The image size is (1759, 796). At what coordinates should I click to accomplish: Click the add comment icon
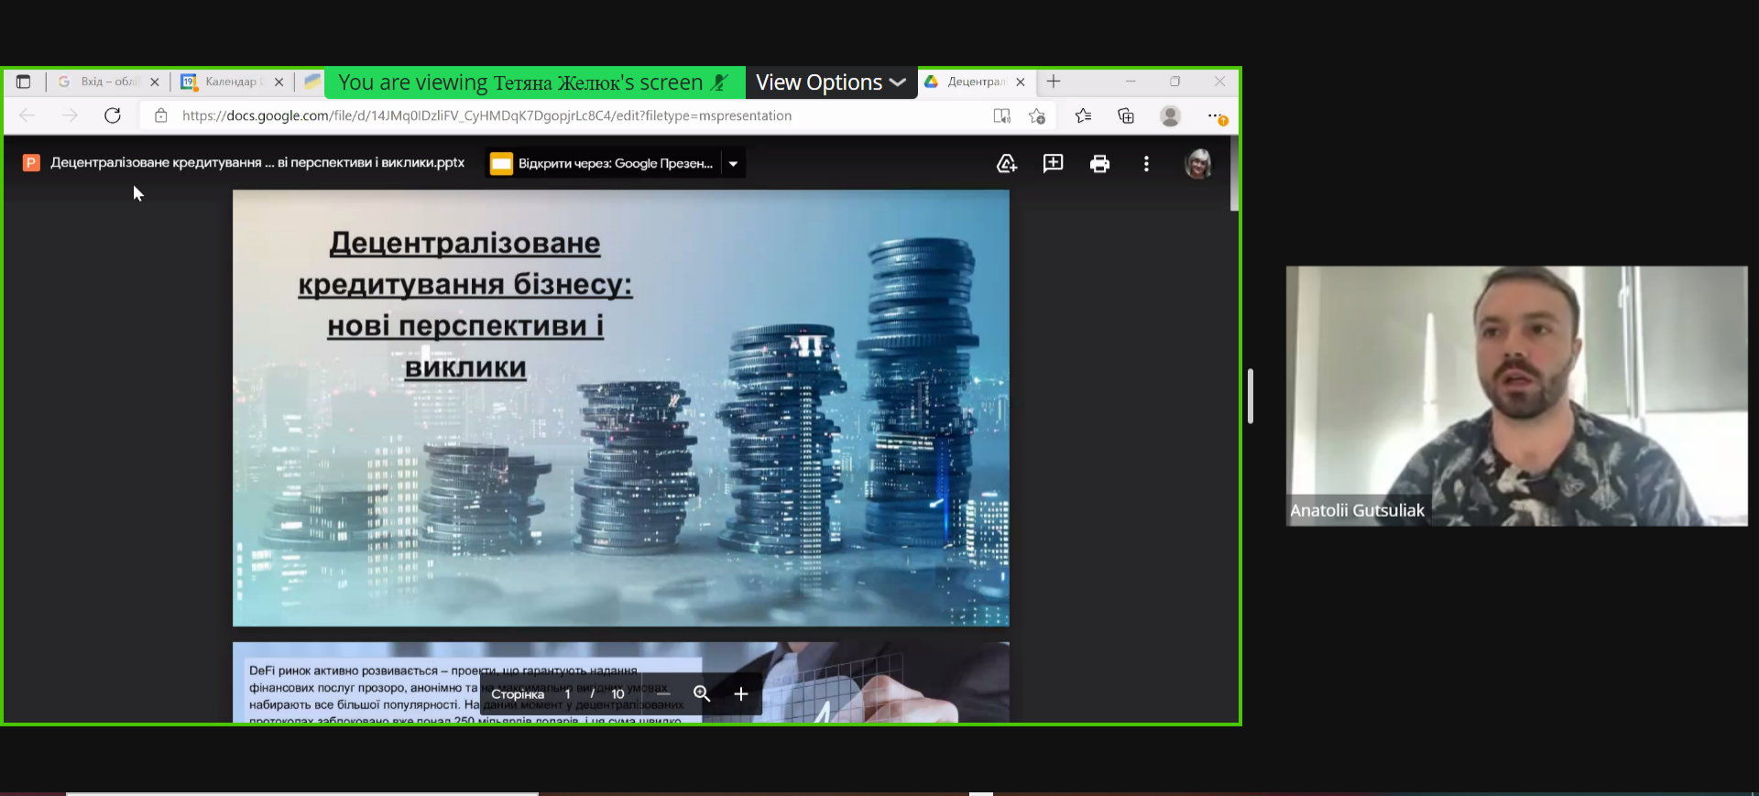pos(1054,163)
